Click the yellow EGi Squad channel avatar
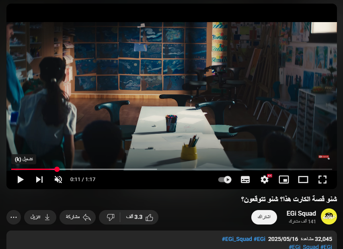Image resolution: width=343 pixels, height=249 pixels. 329,217
